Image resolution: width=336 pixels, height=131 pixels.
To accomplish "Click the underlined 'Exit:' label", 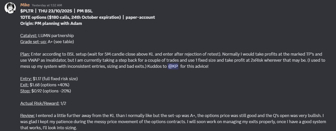I will pyautogui.click(x=24, y=85).
